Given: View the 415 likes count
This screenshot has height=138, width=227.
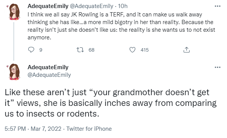Looking at the screenshot, I should pos(145,50).
